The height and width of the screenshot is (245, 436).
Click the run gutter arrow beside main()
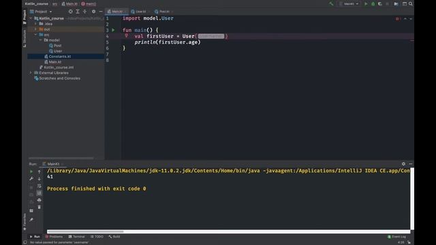point(113,30)
